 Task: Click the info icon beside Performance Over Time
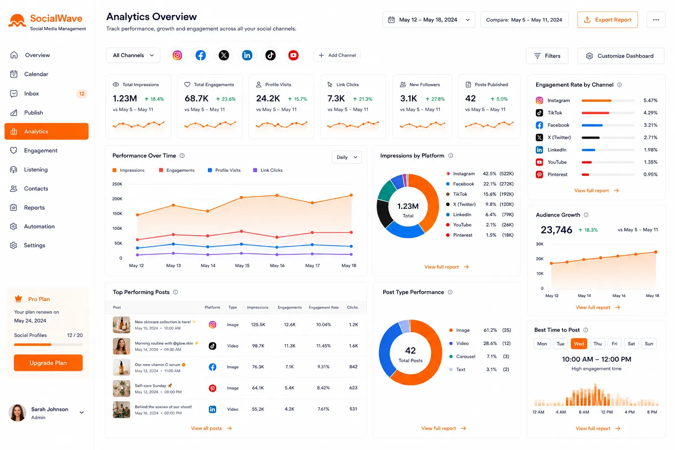182,156
